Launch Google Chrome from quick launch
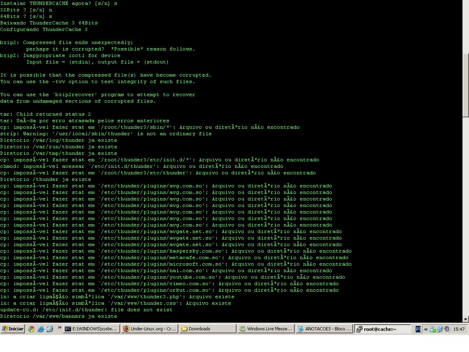 pos(31,329)
